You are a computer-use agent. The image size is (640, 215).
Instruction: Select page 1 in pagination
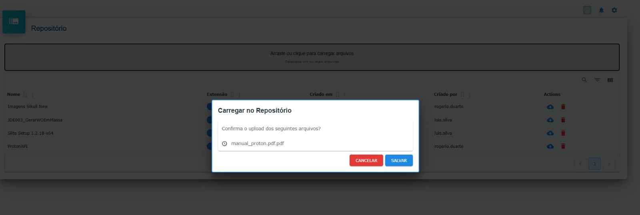[x=595, y=164]
